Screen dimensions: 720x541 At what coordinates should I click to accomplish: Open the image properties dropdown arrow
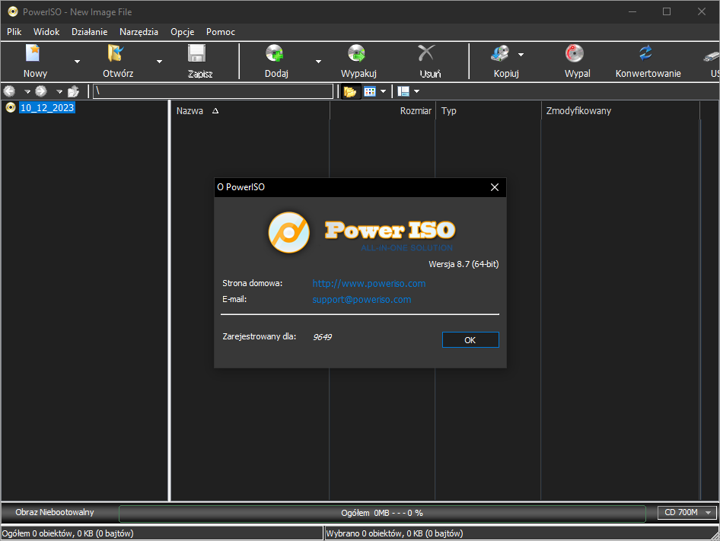pyautogui.click(x=416, y=91)
